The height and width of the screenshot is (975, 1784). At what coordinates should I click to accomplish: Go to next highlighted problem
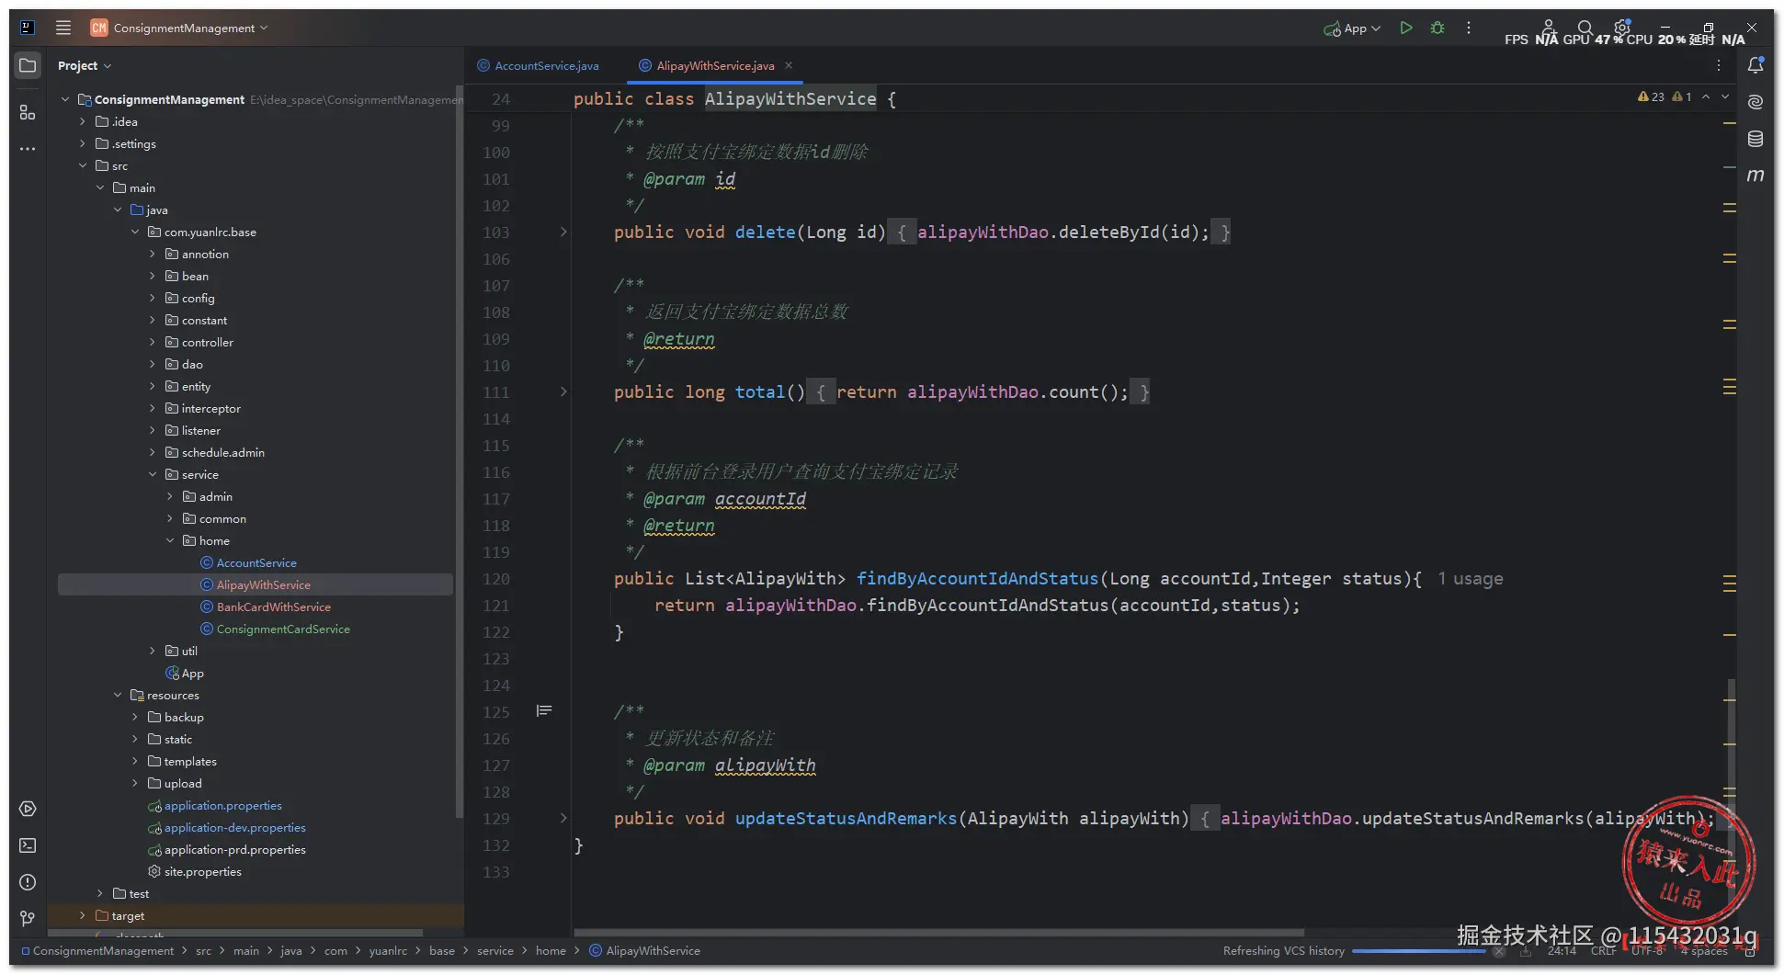[1725, 96]
